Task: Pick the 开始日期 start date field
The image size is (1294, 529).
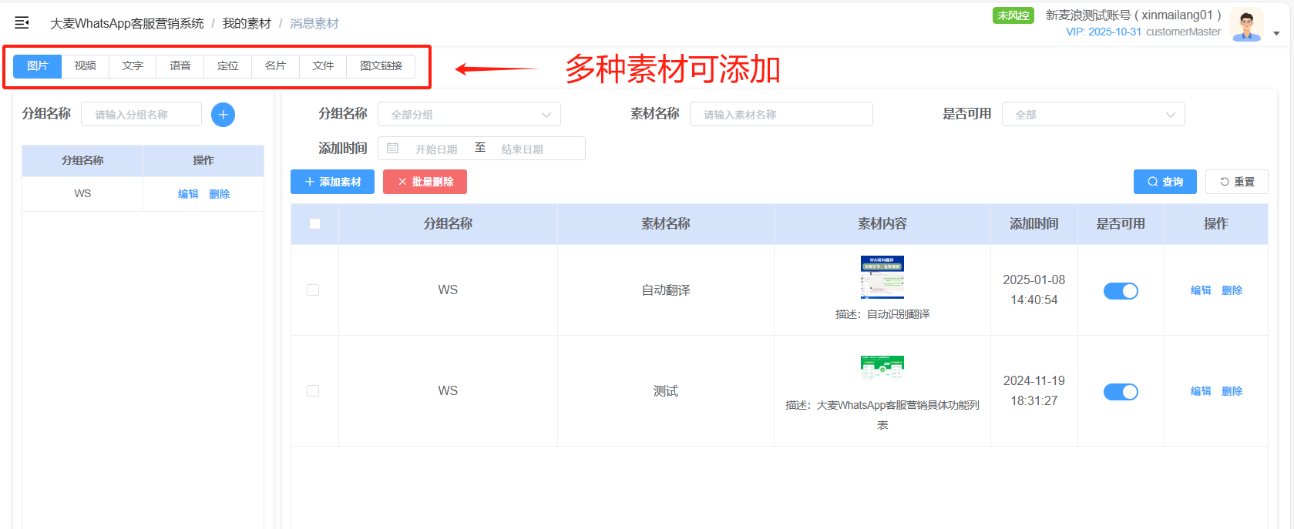Action: pos(436,149)
